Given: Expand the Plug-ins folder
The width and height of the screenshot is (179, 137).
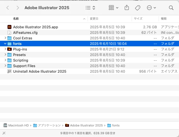Looking at the screenshot, I should tap(5, 49).
